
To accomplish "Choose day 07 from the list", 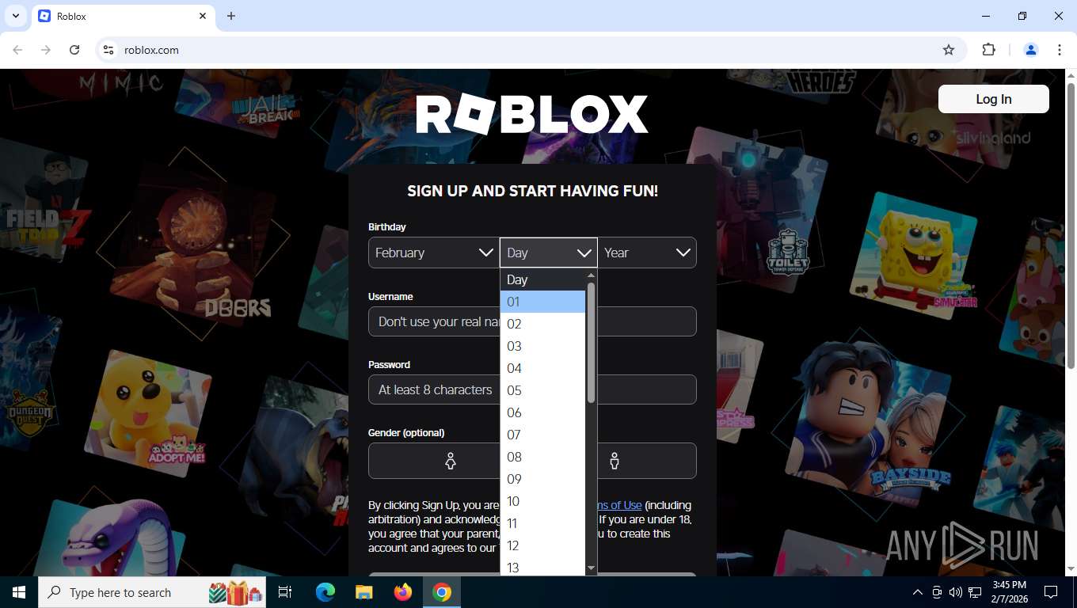I will (542, 435).
